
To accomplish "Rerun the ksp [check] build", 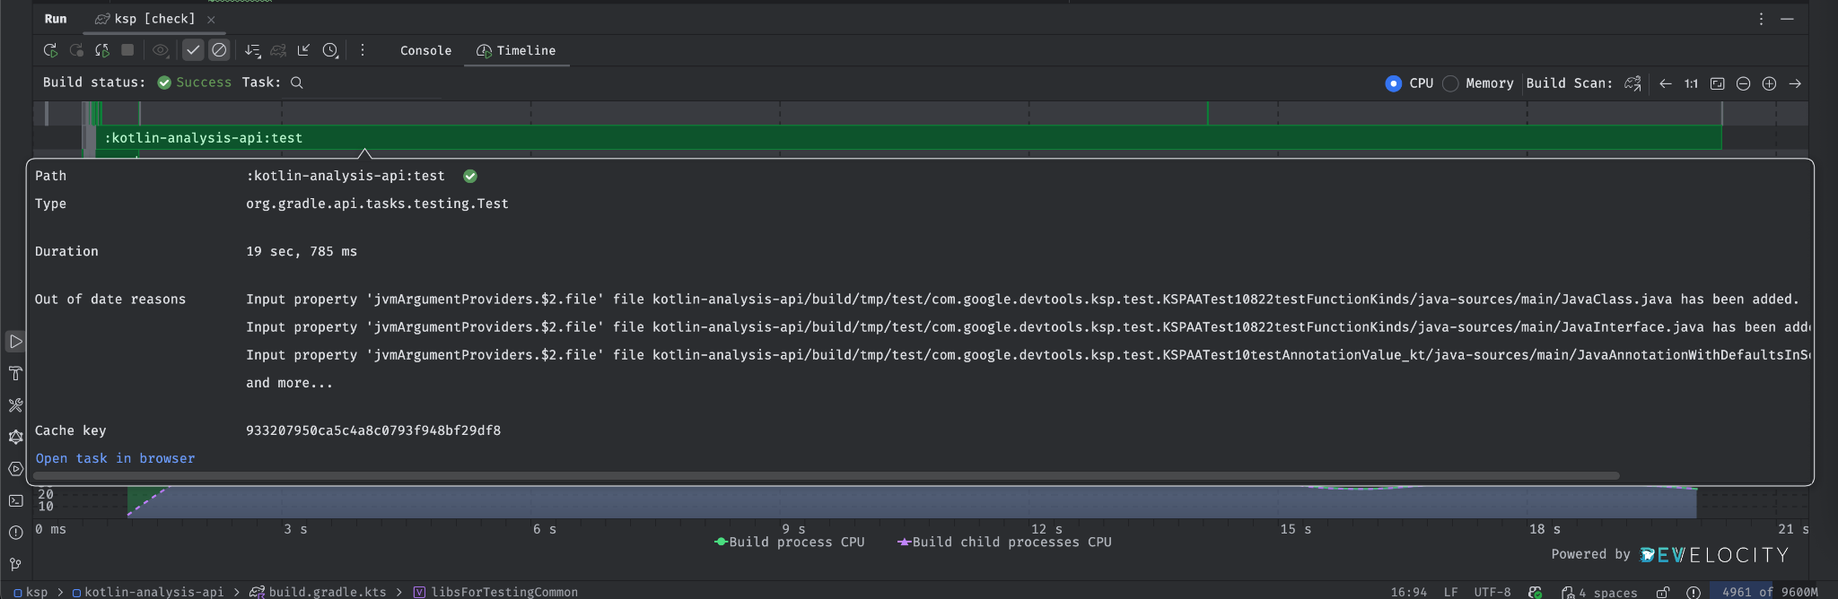I will point(50,50).
